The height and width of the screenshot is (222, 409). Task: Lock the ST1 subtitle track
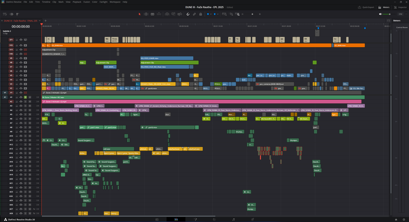pyautogui.click(x=17, y=40)
